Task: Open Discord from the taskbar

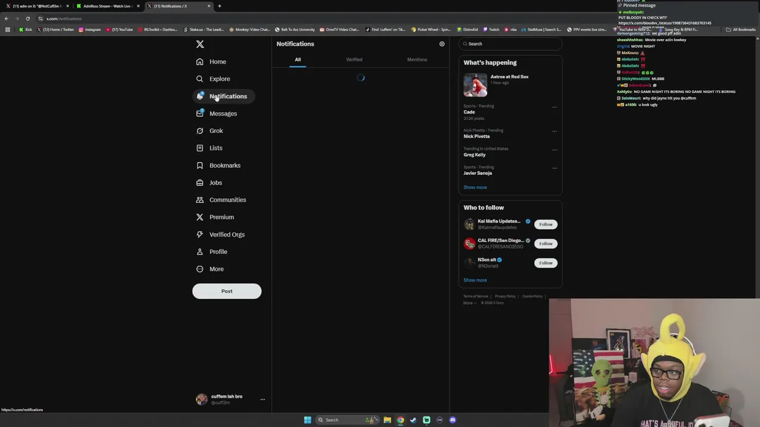Action: pos(452,420)
